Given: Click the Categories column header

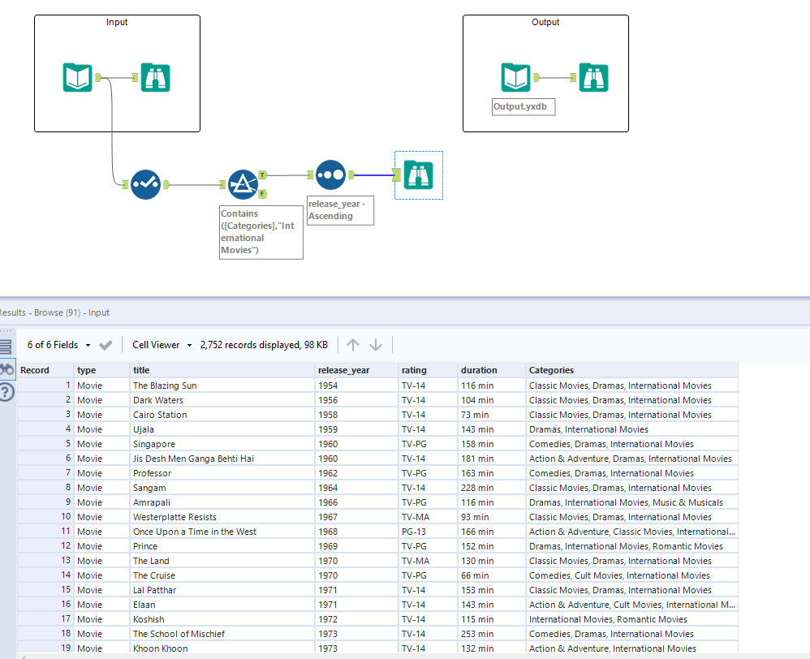Looking at the screenshot, I should pos(552,370).
